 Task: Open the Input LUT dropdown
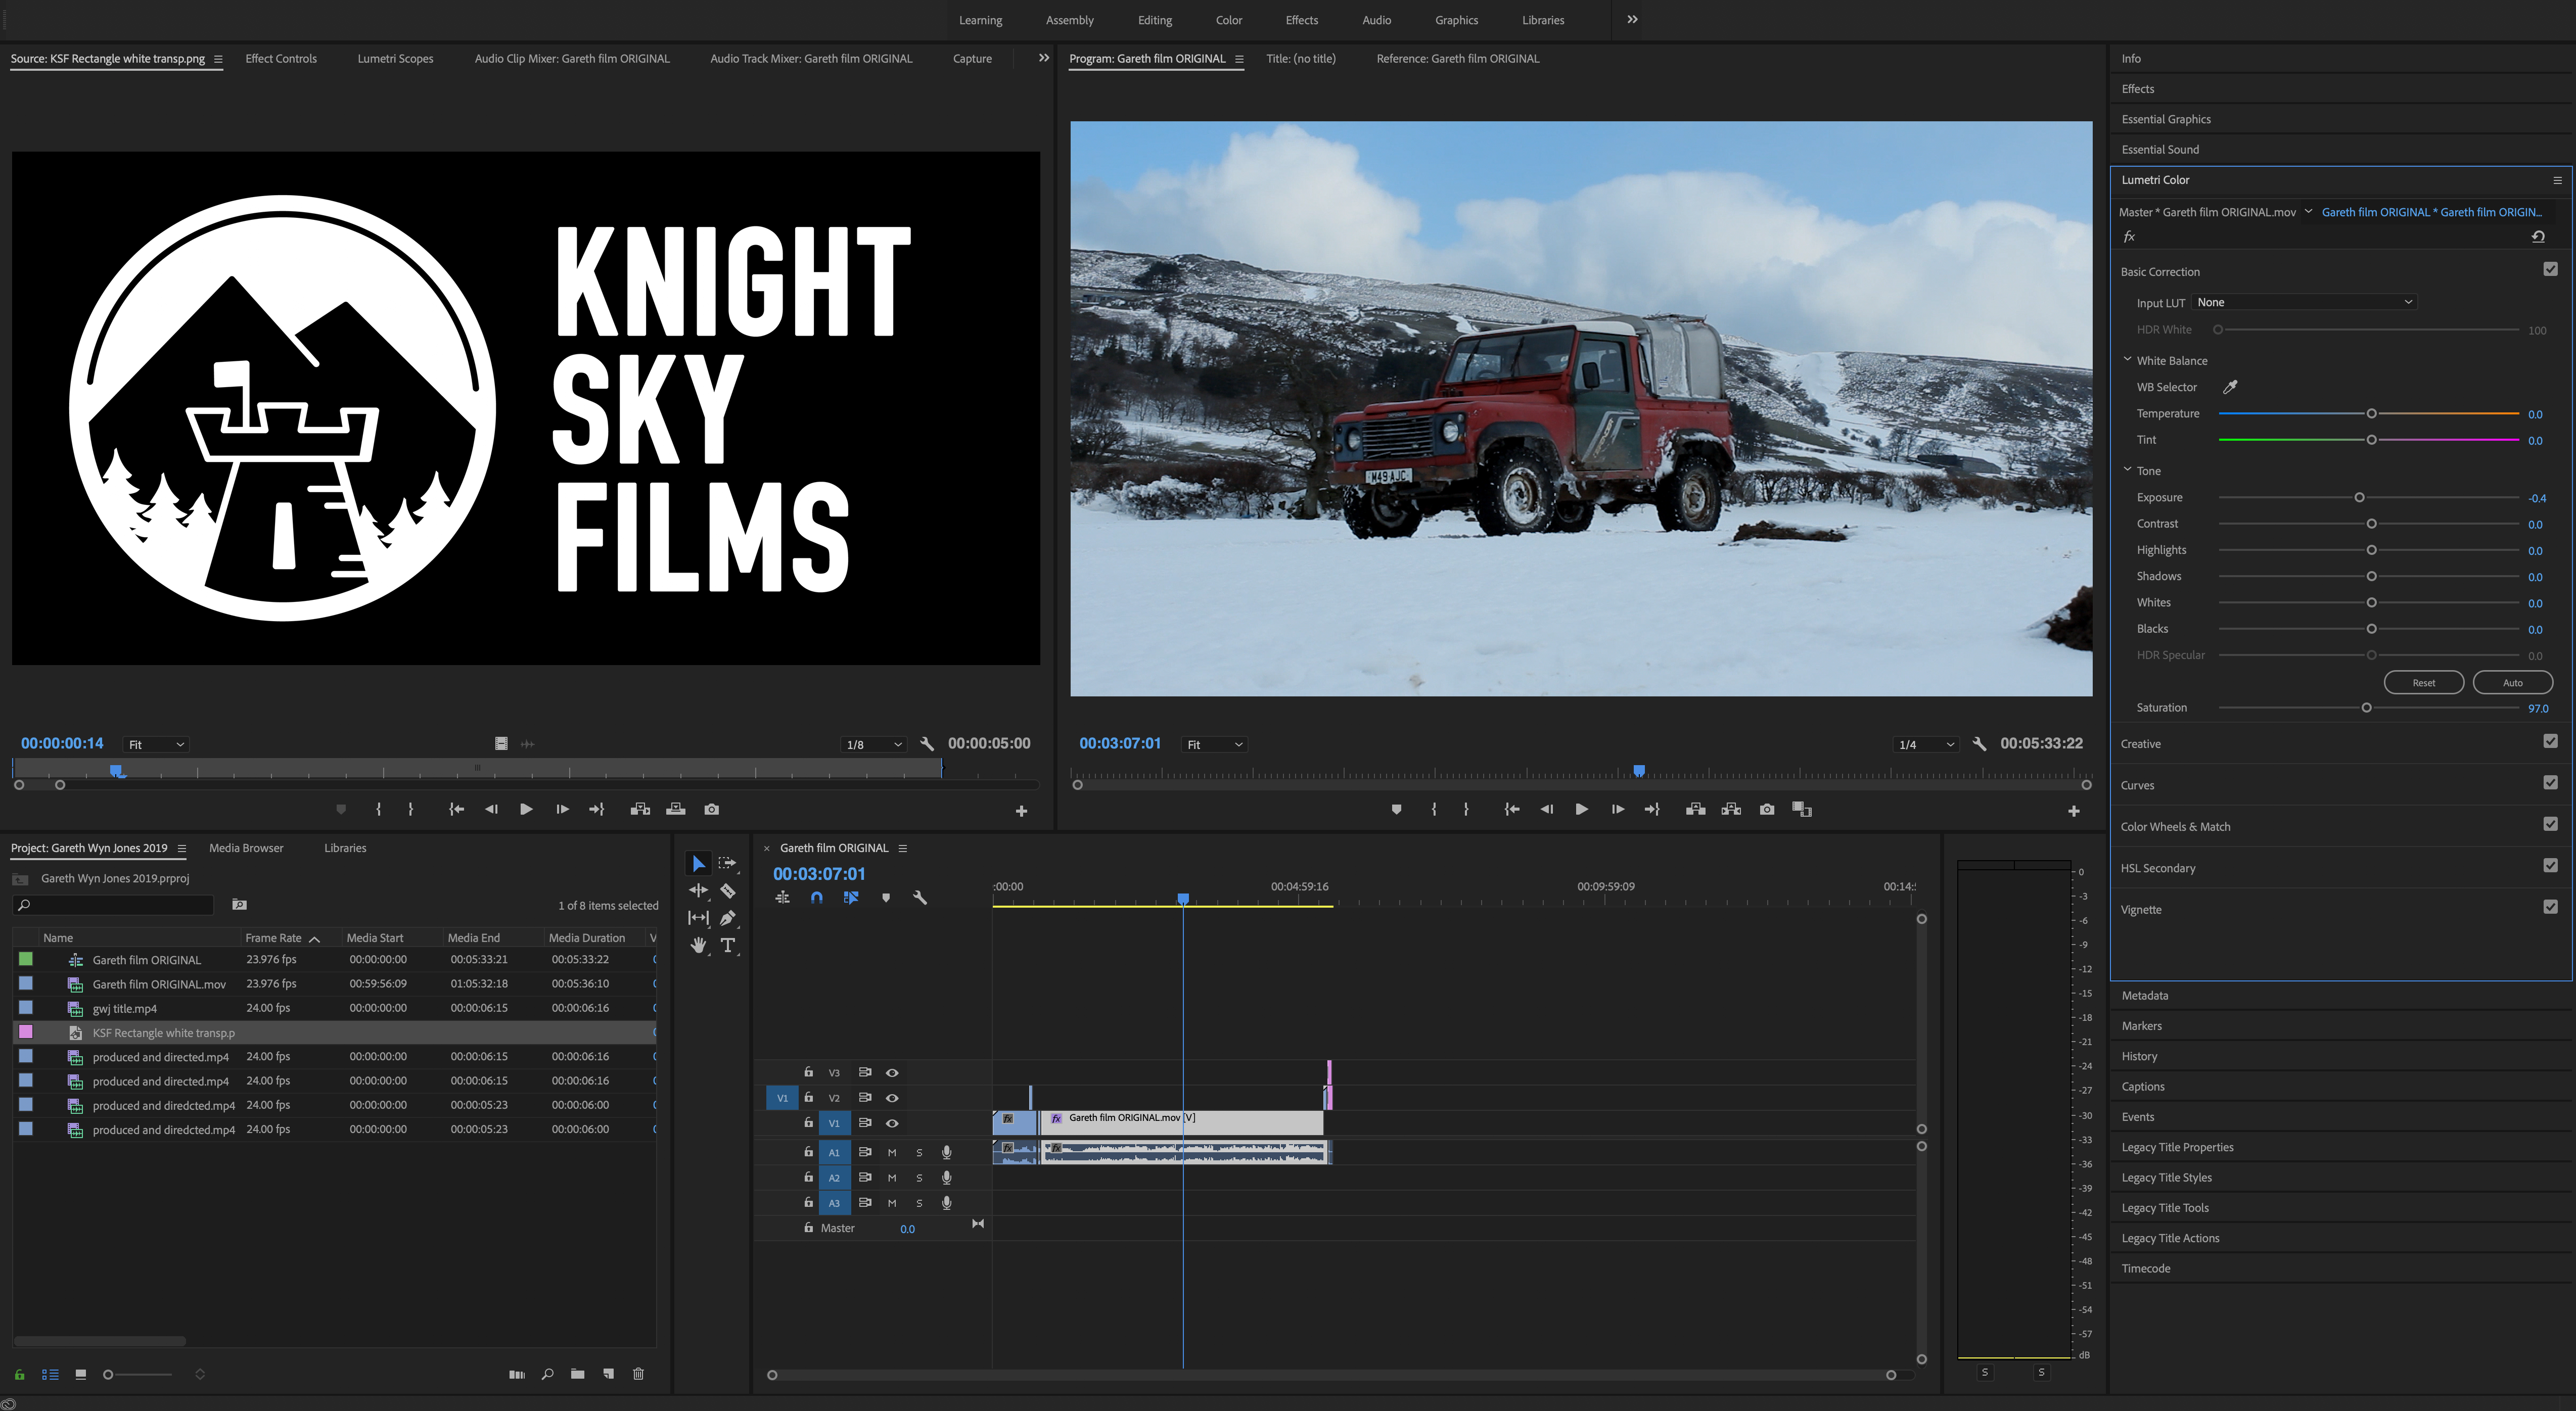[2305, 302]
